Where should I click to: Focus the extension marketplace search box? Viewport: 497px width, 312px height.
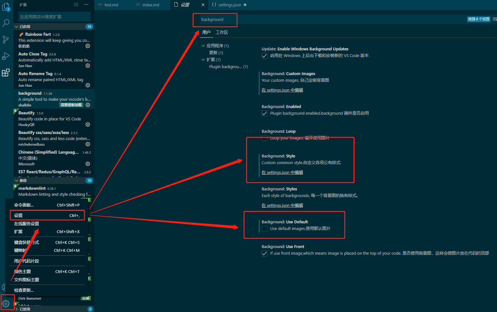54,17
